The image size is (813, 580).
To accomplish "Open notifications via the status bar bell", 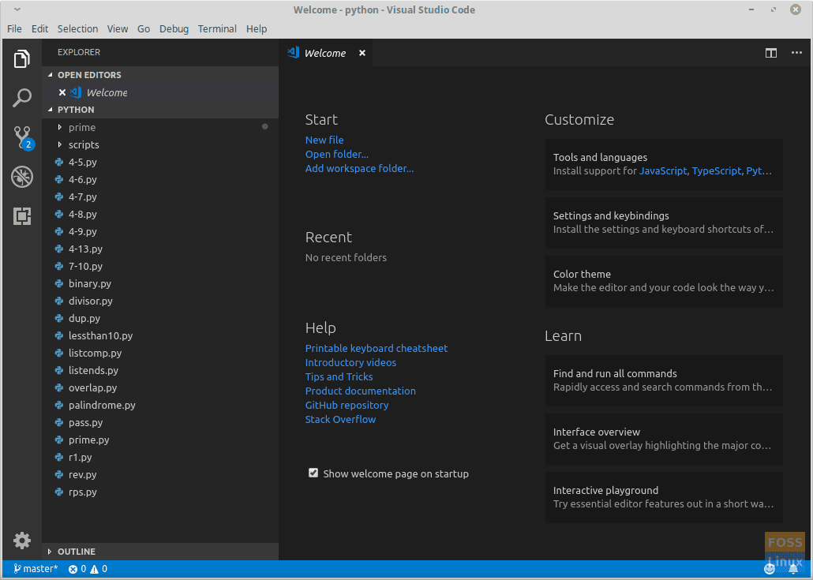I will coord(793,568).
